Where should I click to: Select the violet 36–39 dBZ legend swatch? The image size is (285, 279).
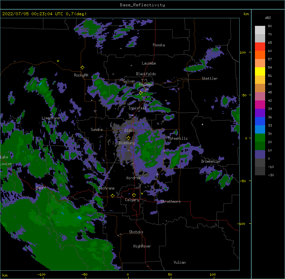(x=260, y=113)
